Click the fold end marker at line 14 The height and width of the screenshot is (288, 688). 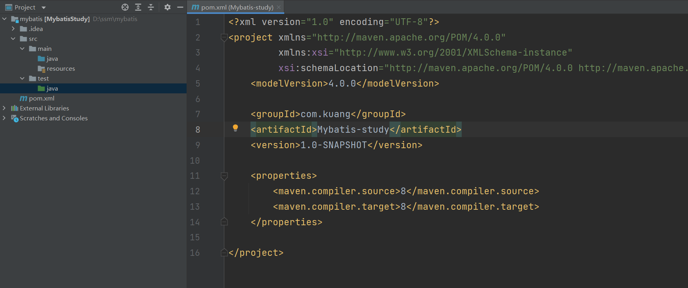point(224,222)
